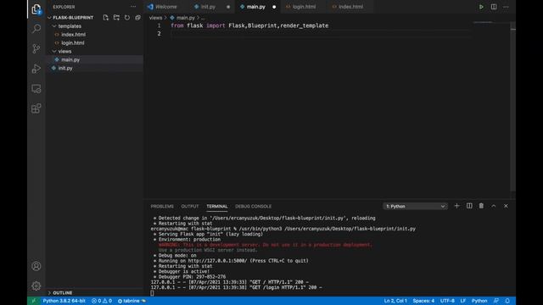Open the Source Control view
Image resolution: width=543 pixels, height=305 pixels.
tap(36, 48)
